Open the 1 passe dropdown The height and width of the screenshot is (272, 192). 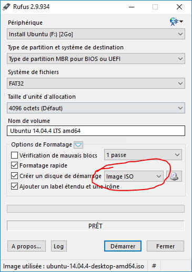(143, 155)
